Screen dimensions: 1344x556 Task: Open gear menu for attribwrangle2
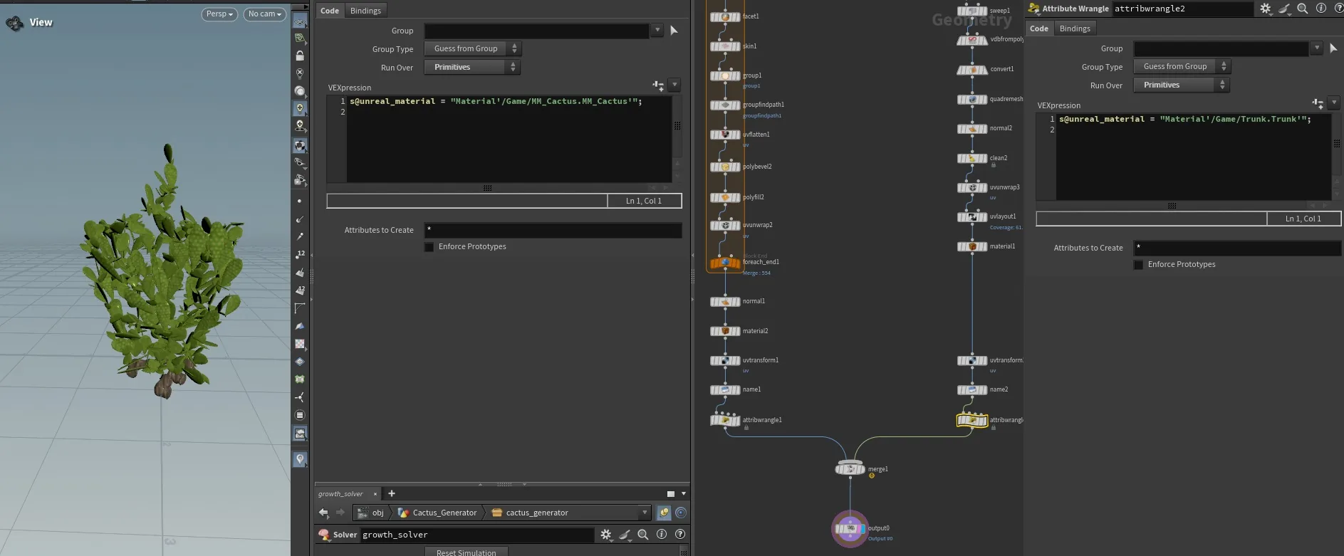[x=1266, y=9]
